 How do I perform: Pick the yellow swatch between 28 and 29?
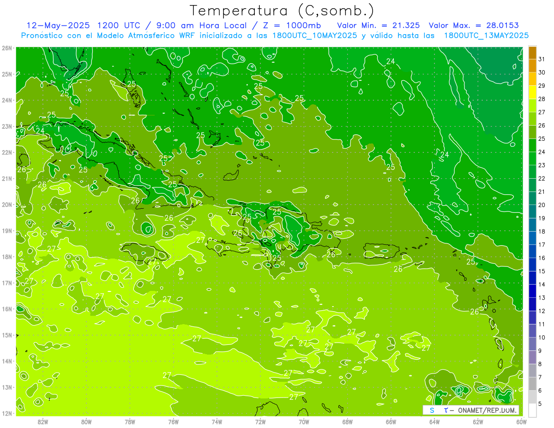pyautogui.click(x=532, y=92)
